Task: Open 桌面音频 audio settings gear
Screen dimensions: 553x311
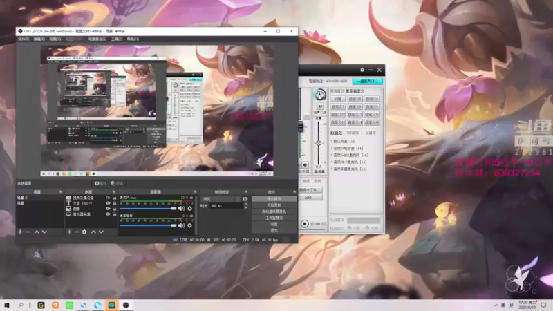Action: click(x=189, y=225)
